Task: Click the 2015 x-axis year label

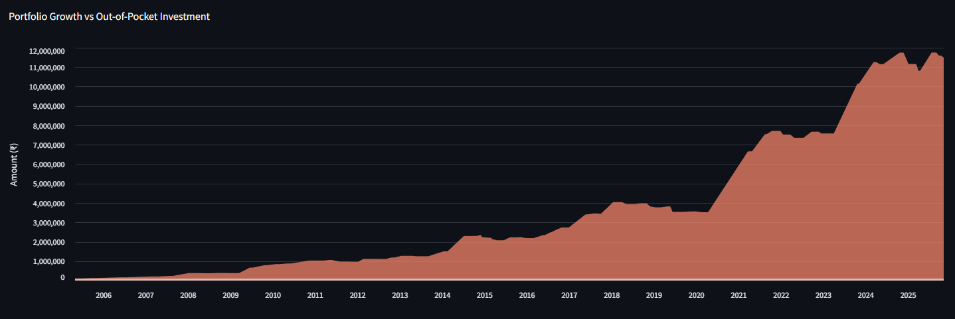Action: pos(484,296)
